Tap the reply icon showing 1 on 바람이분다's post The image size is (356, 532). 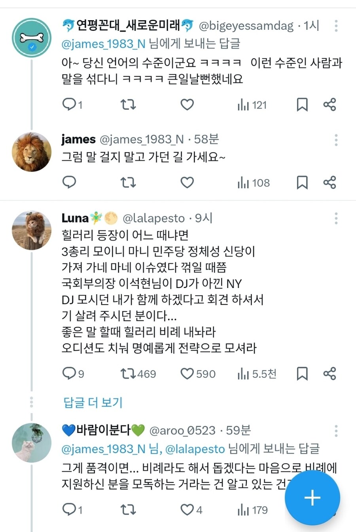click(70, 510)
